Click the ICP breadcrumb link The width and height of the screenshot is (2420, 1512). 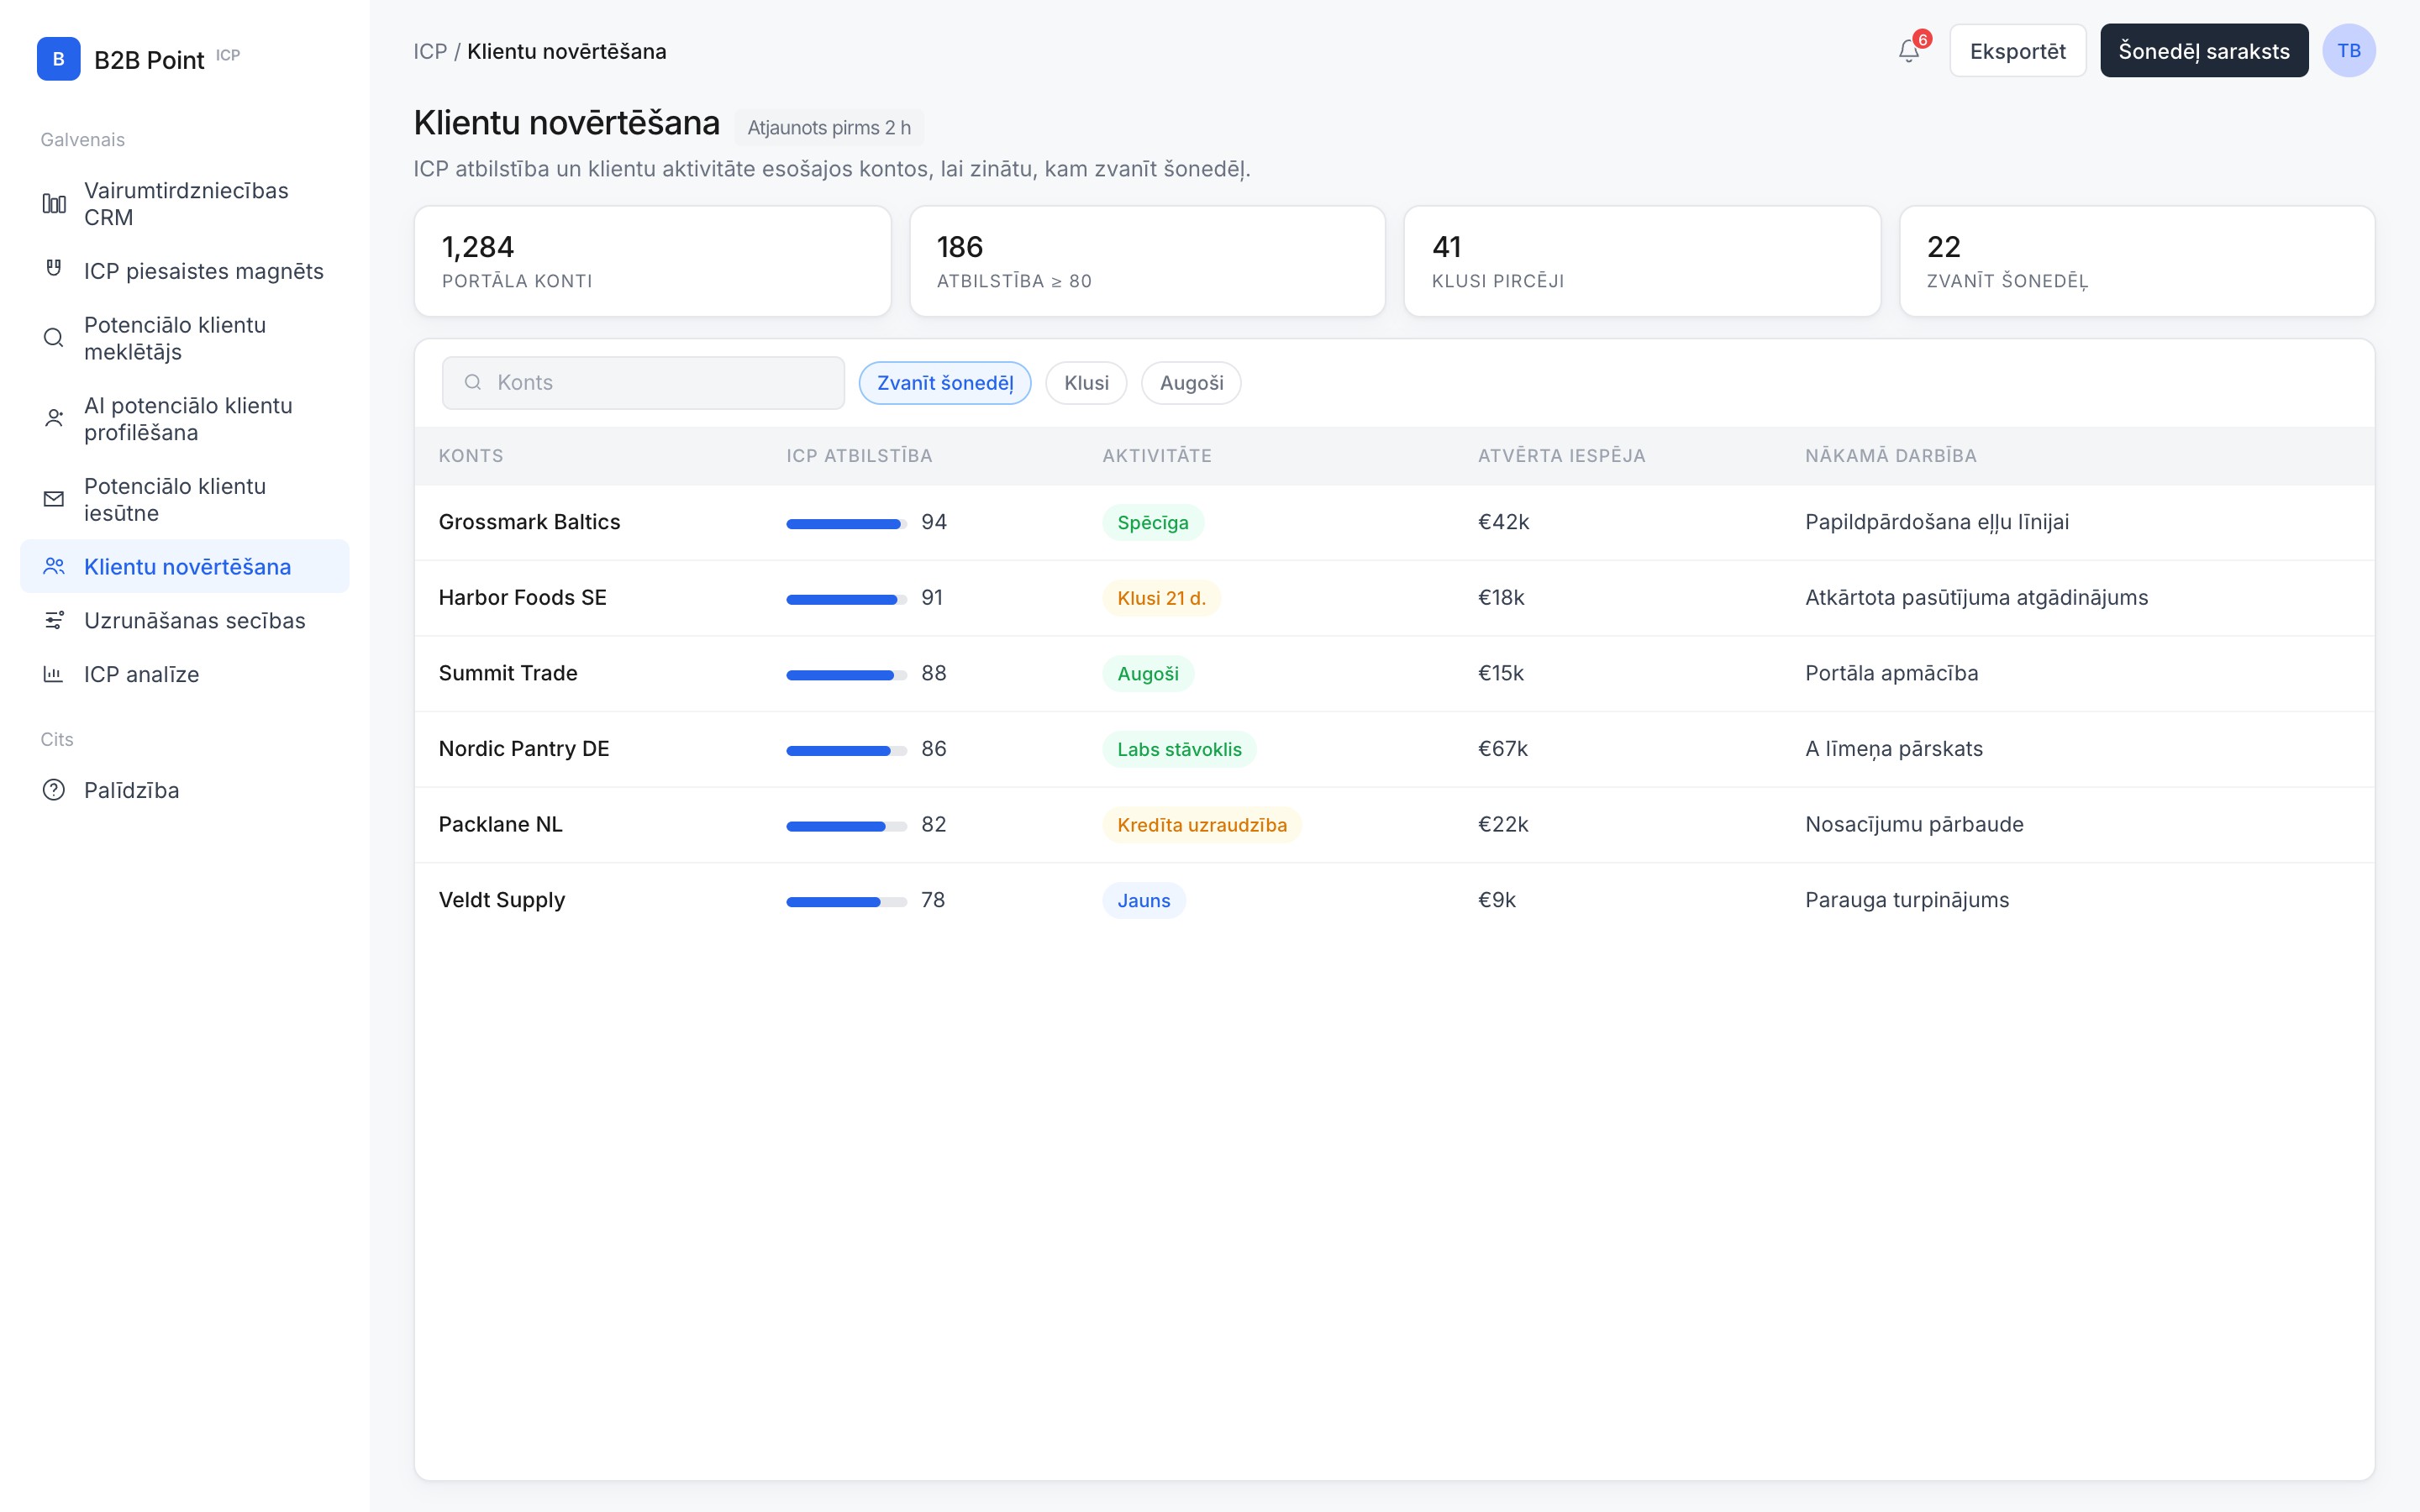coord(430,51)
